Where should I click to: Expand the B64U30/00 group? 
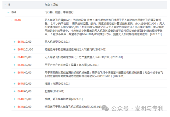point(15,65)
